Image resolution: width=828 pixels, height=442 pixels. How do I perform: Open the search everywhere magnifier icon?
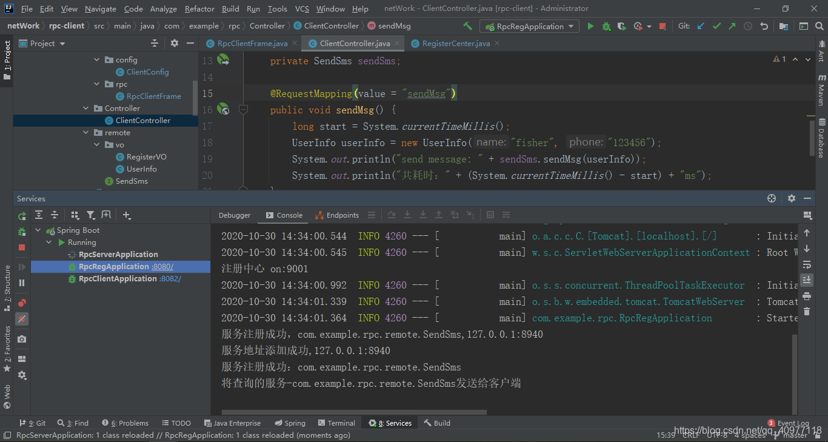pos(820,26)
